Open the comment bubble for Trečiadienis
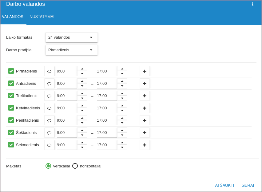 [x=49, y=96]
